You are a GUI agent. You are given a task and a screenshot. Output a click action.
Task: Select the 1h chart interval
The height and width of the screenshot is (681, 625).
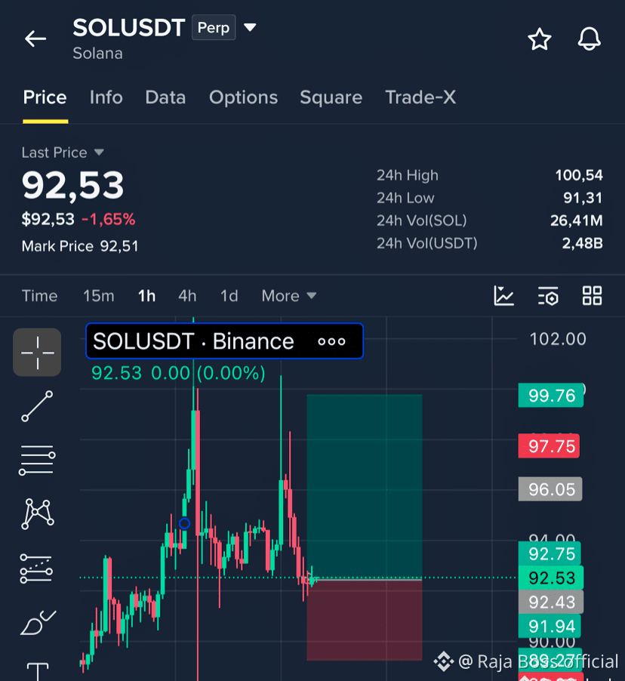click(x=146, y=296)
